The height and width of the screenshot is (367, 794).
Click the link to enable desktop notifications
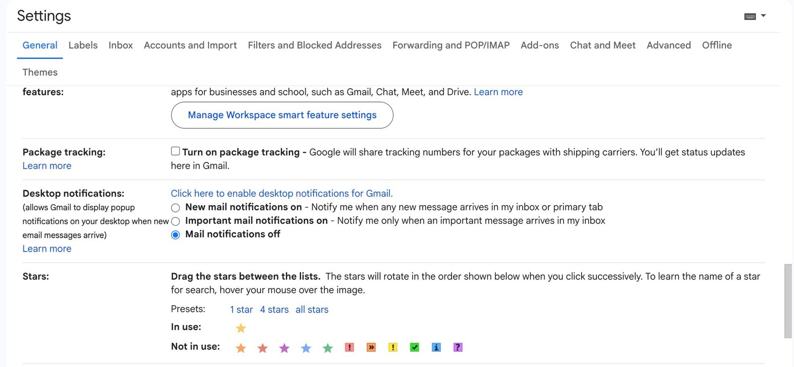(x=281, y=194)
